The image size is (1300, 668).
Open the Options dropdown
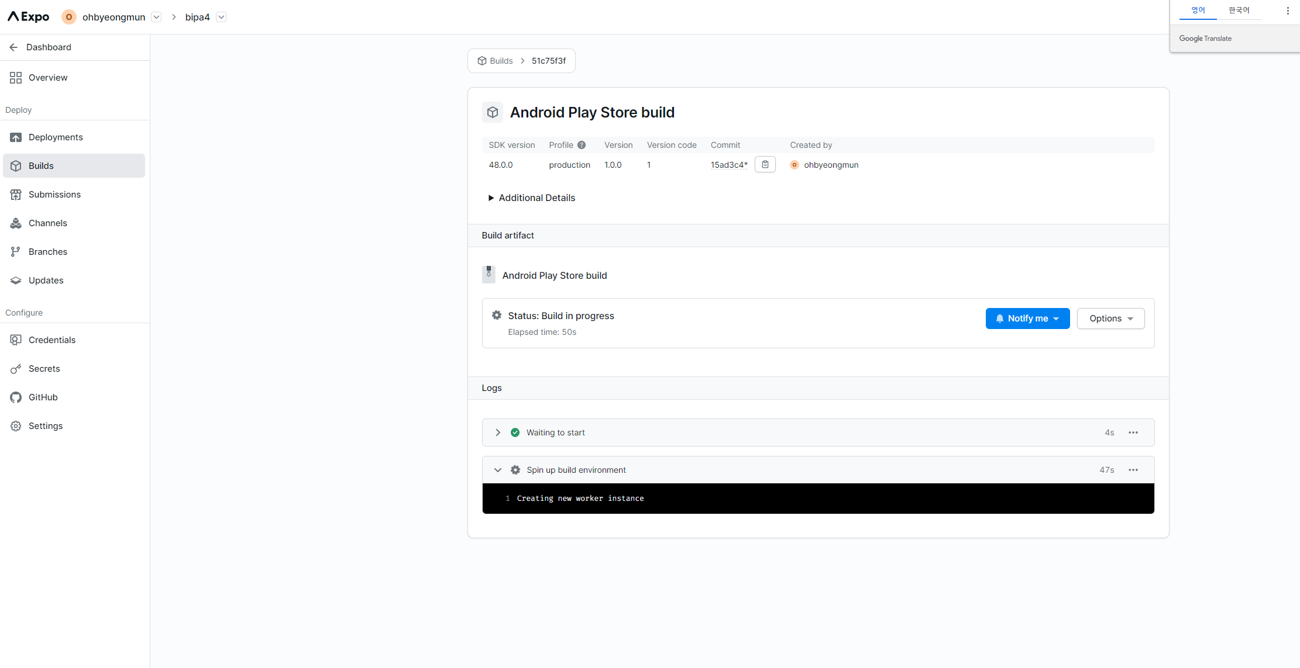[x=1110, y=319]
